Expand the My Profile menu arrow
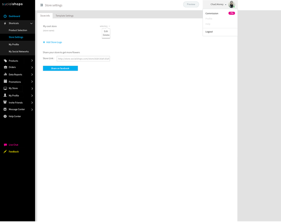Image resolution: width=281 pixels, height=222 pixels. click(x=32, y=95)
